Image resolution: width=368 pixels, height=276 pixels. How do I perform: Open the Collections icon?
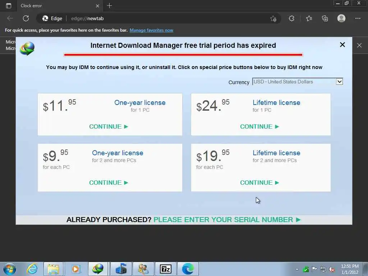pos(325,18)
